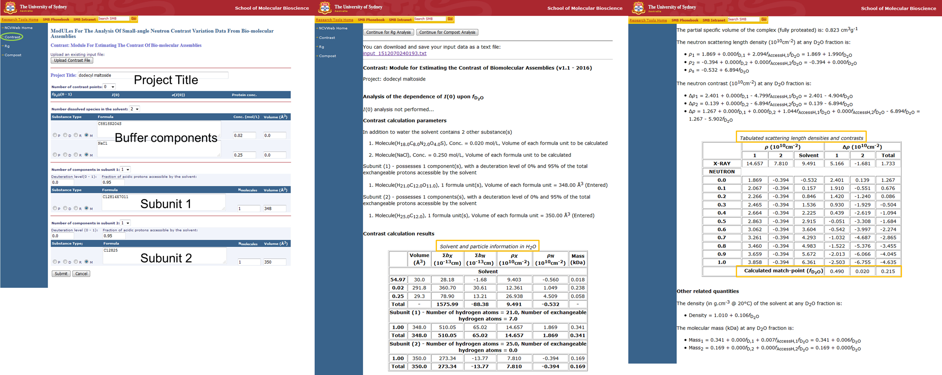The width and height of the screenshot is (942, 375).
Task: Click Research Tools Home link on leftmost page
Action: [x=20, y=19]
